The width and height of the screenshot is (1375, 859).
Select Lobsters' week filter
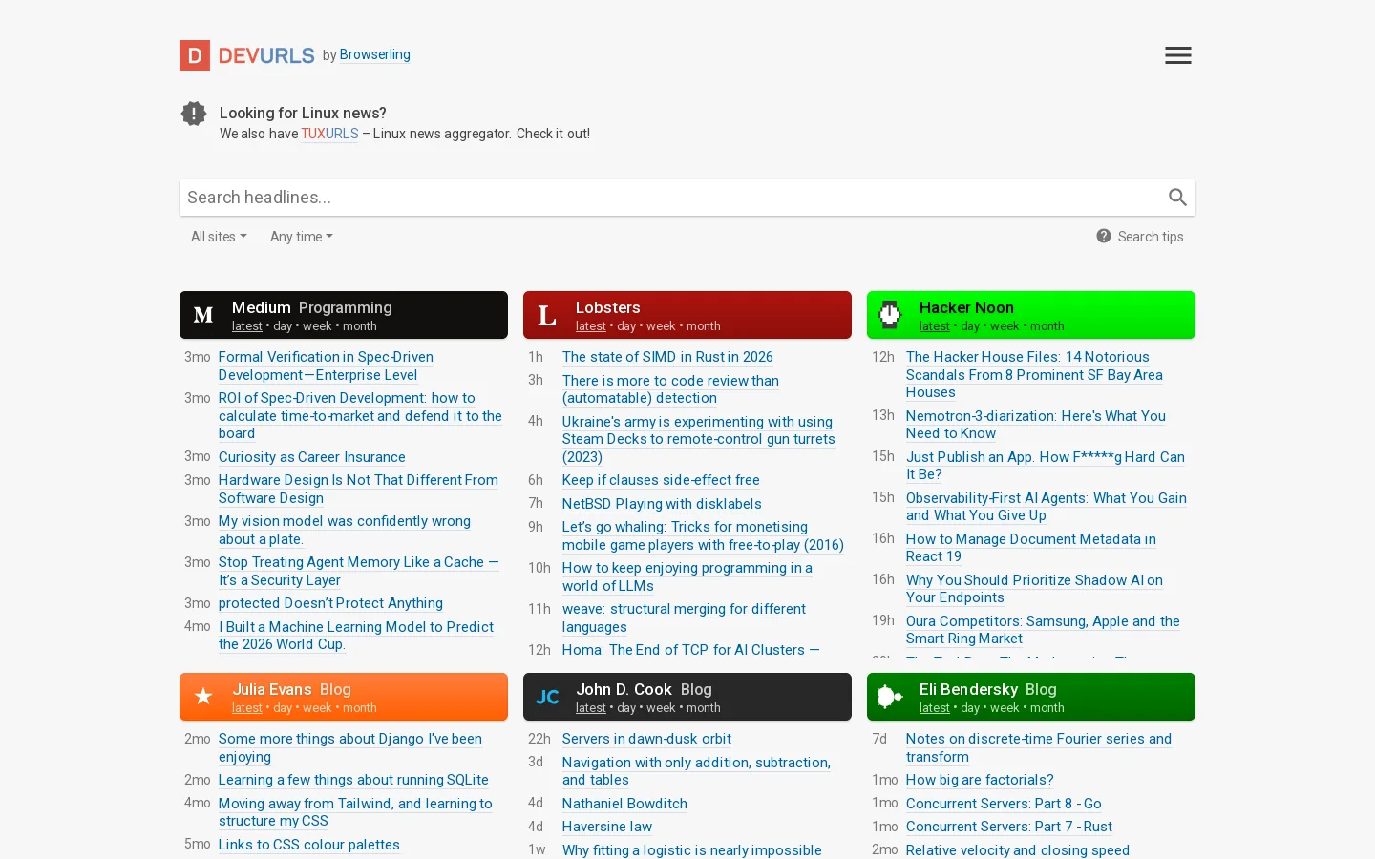tap(661, 326)
